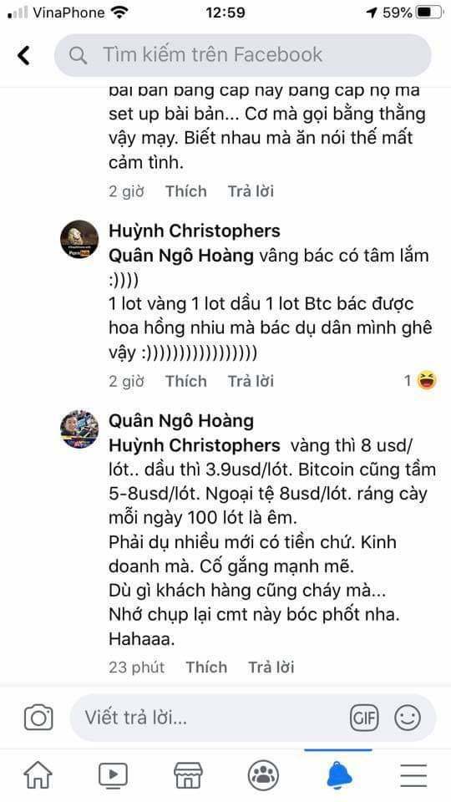Open the Marketplace tab icon
This screenshot has width=451, height=802.
188,775
